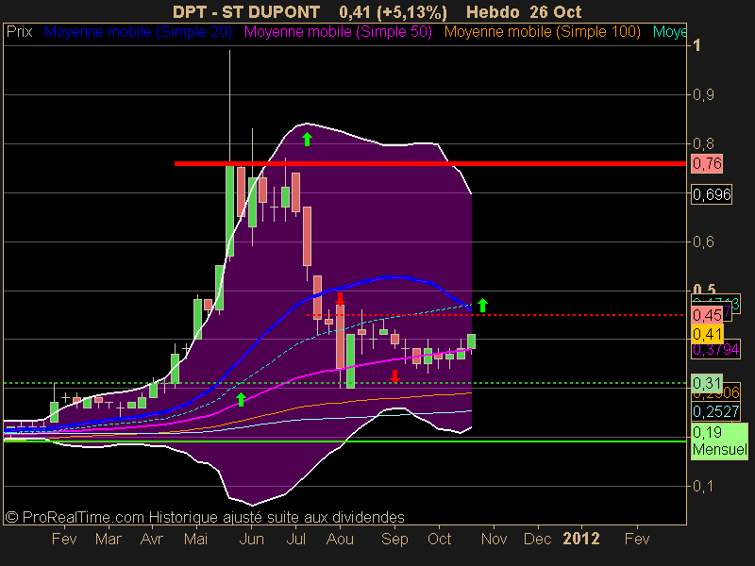
Task: Click the thick red horizontal resistance line
Action: tap(430, 163)
